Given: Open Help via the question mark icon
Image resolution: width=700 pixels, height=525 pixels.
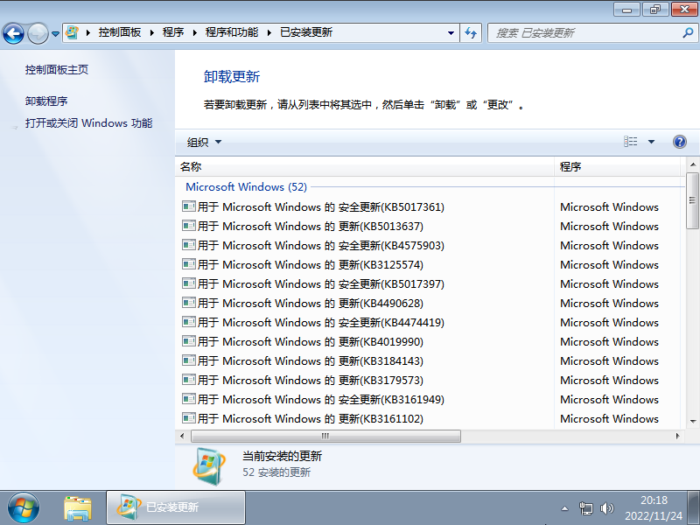Looking at the screenshot, I should pyautogui.click(x=680, y=141).
